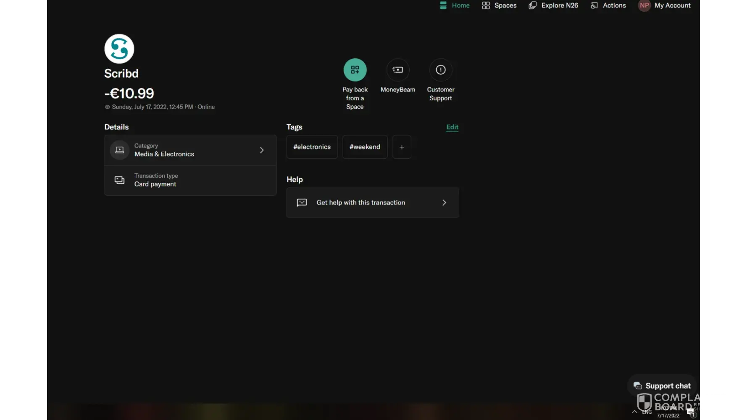Toggle the eye visibility icon beside date
This screenshot has height=420, width=747.
107,107
